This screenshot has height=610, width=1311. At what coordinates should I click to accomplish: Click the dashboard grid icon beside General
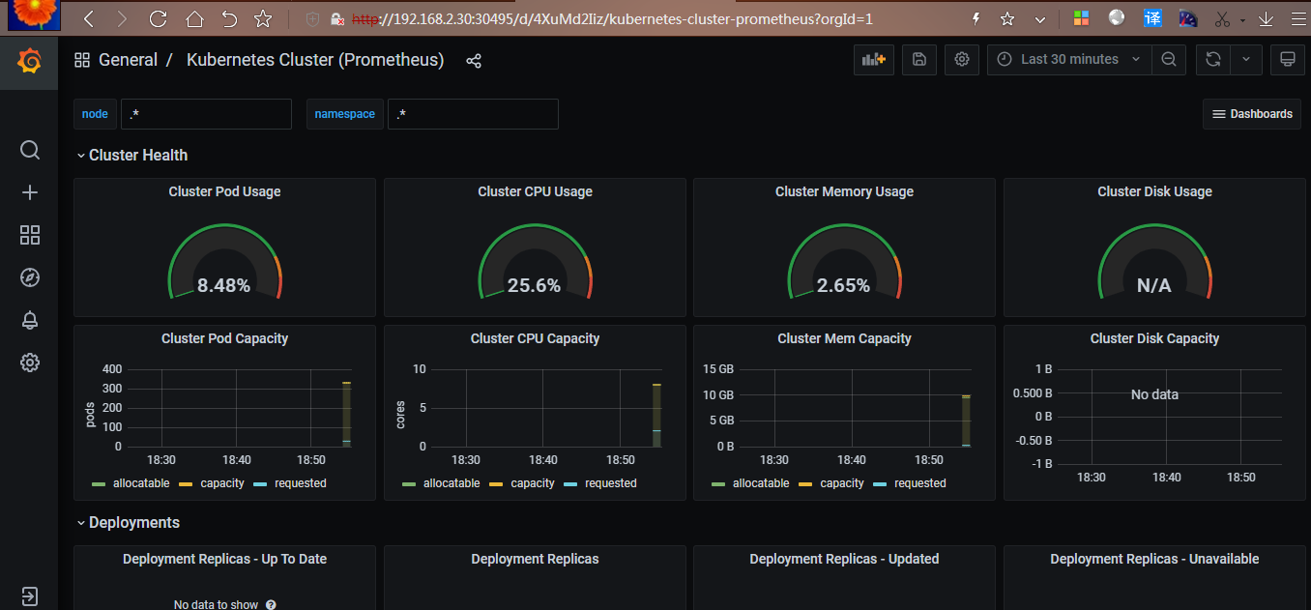pyautogui.click(x=82, y=60)
